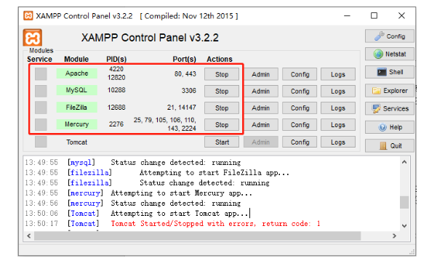The width and height of the screenshot is (429, 266).
Task: Open Tomcat Config menu
Action: tap(300, 142)
